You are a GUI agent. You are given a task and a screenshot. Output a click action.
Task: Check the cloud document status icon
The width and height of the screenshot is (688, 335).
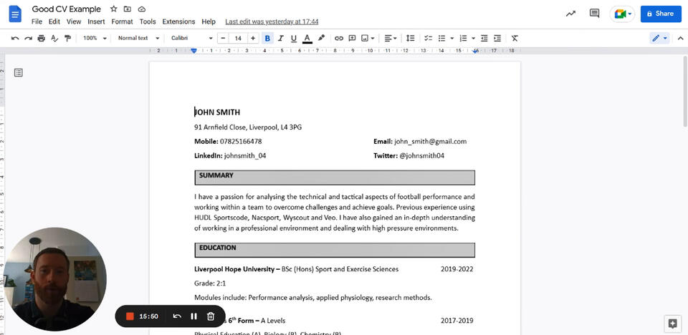[x=141, y=9]
